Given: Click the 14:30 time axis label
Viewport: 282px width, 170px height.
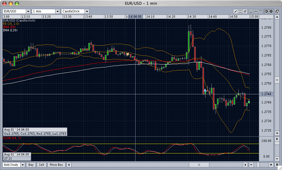Looking at the screenshot, I should pos(192,17).
